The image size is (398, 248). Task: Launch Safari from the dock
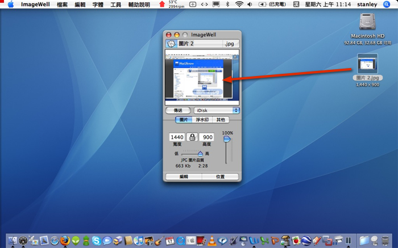coord(55,240)
